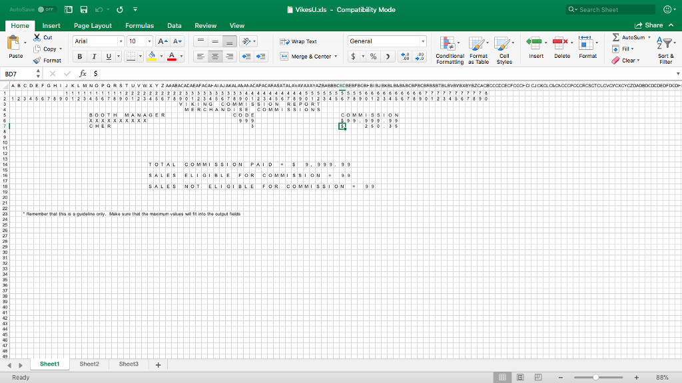Click the Format painter brush icon
The height and width of the screenshot is (383, 682).
pos(37,61)
